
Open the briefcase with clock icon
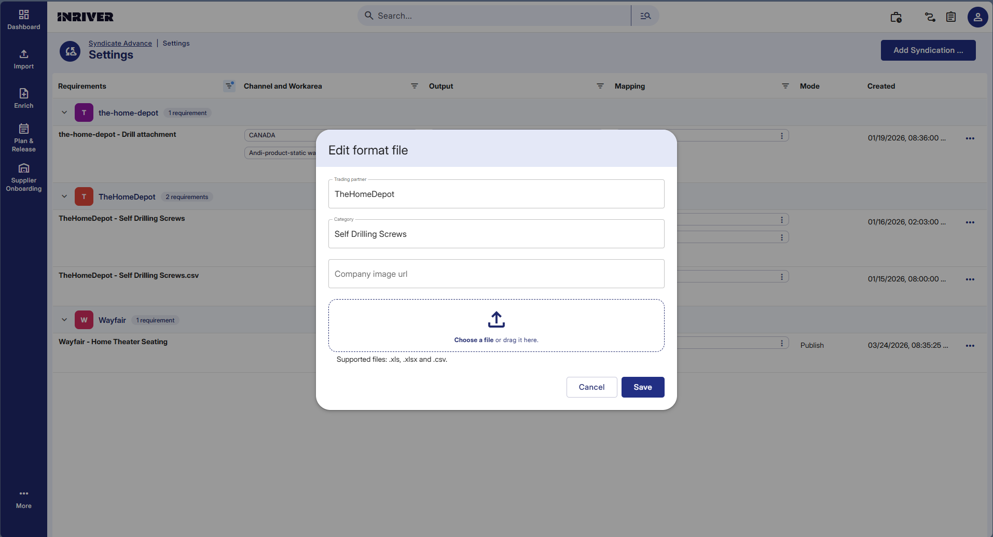(896, 17)
